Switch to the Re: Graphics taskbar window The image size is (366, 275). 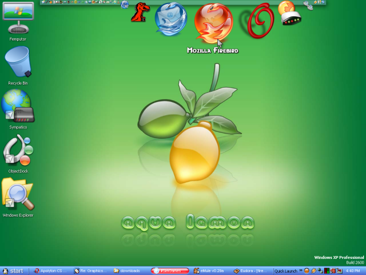pos(90,270)
